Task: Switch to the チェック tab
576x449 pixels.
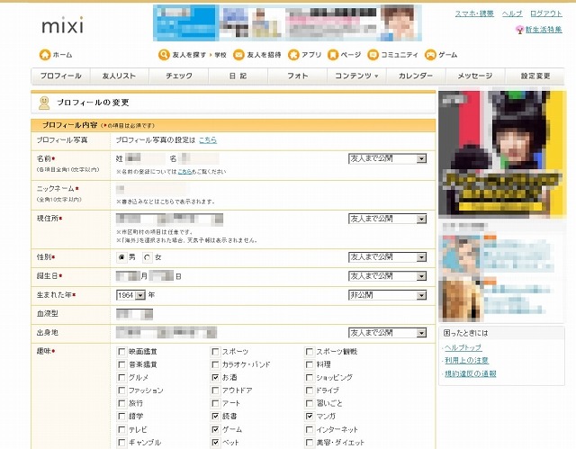Action: pyautogui.click(x=179, y=76)
